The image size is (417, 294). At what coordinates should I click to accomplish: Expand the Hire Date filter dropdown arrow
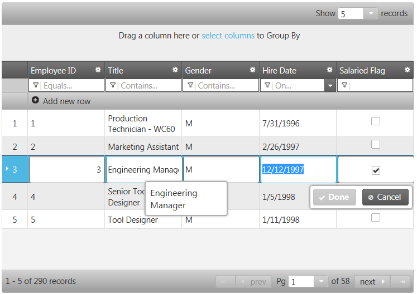click(330, 86)
